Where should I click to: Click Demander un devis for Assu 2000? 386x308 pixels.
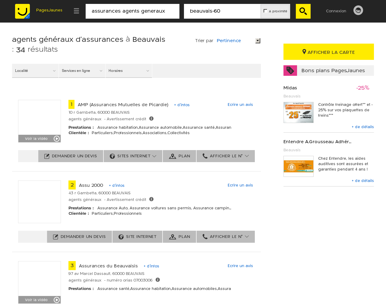(x=79, y=237)
